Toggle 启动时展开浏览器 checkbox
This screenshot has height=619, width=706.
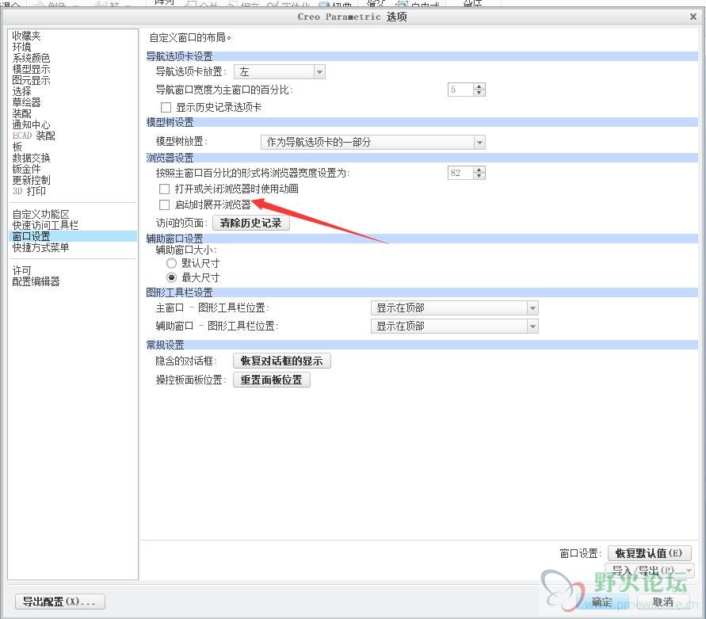[x=164, y=205]
